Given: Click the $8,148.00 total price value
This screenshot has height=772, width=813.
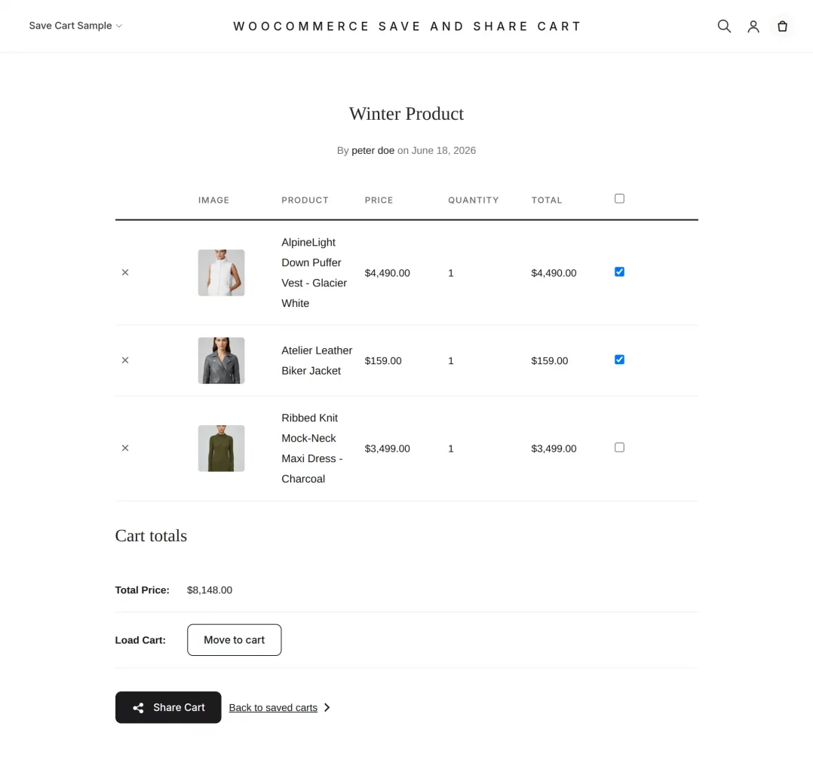Looking at the screenshot, I should click(x=210, y=590).
